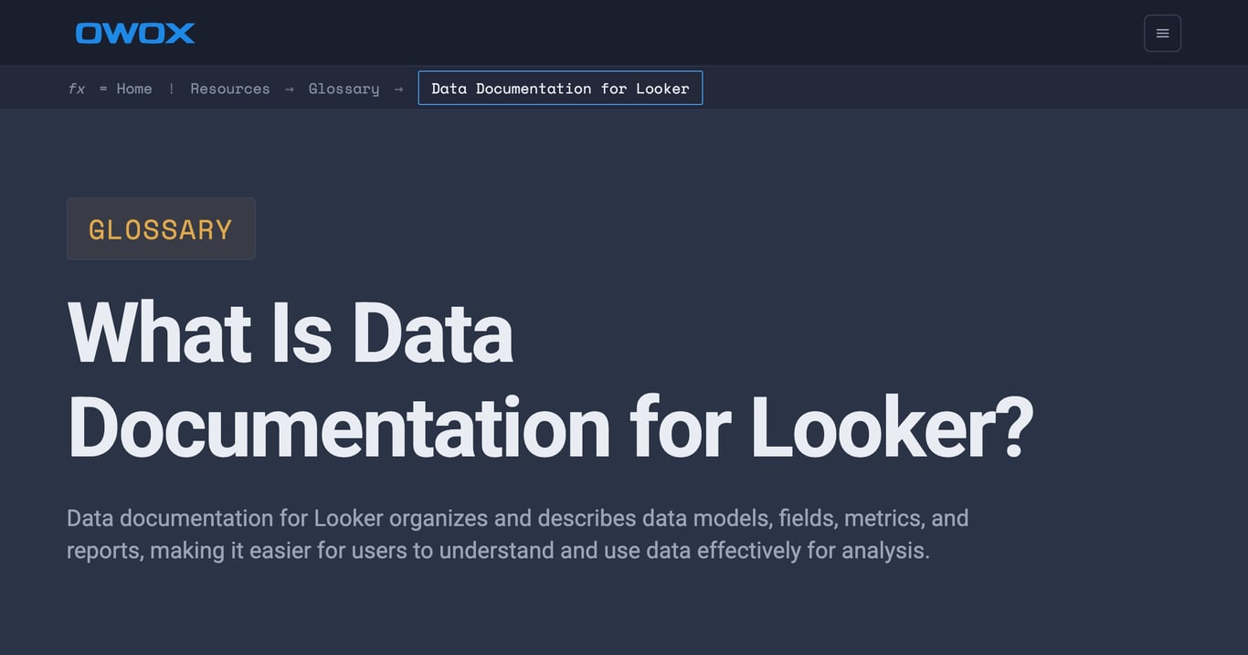The width and height of the screenshot is (1248, 655).
Task: Click the description paragraph starting 'Data documentation for Looker organizes'
Action: (x=518, y=534)
